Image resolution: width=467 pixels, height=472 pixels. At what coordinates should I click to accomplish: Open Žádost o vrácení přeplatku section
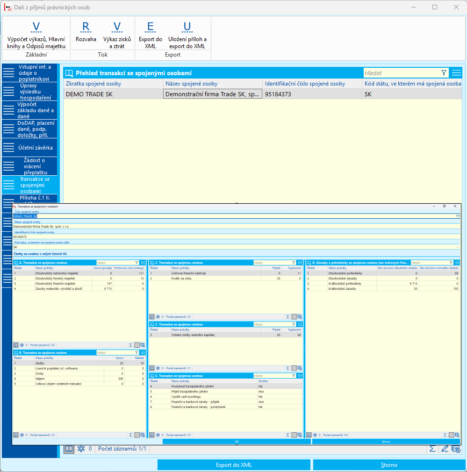[29, 166]
